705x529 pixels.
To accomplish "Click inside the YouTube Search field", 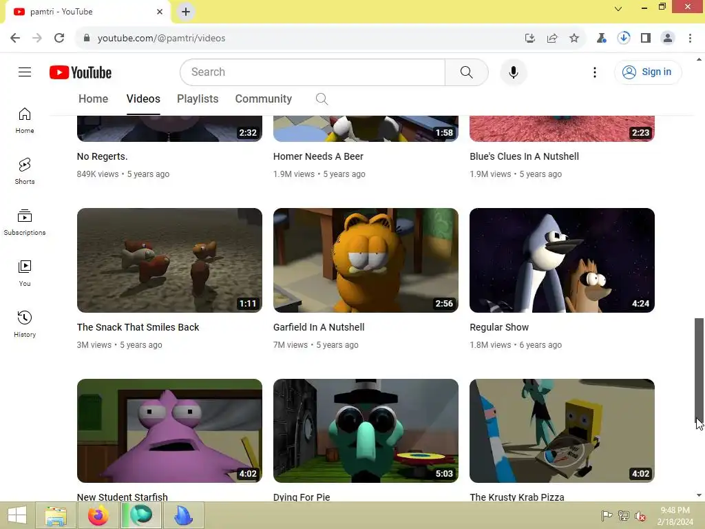I will click(x=313, y=72).
